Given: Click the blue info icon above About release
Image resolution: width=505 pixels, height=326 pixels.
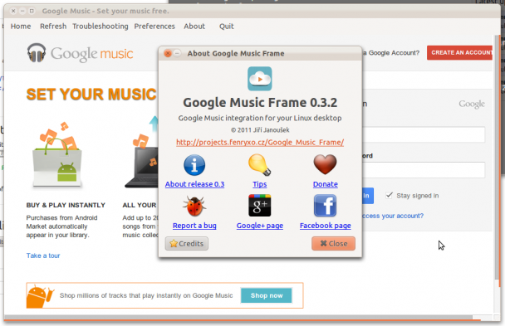Looking at the screenshot, I should pyautogui.click(x=194, y=165).
